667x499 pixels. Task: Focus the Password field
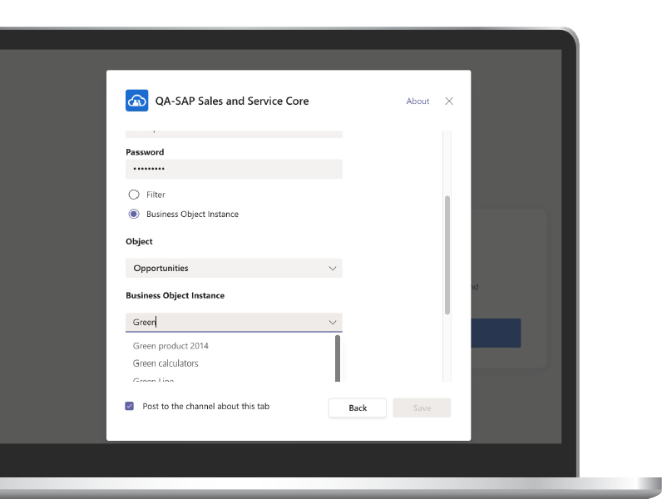pyautogui.click(x=234, y=169)
